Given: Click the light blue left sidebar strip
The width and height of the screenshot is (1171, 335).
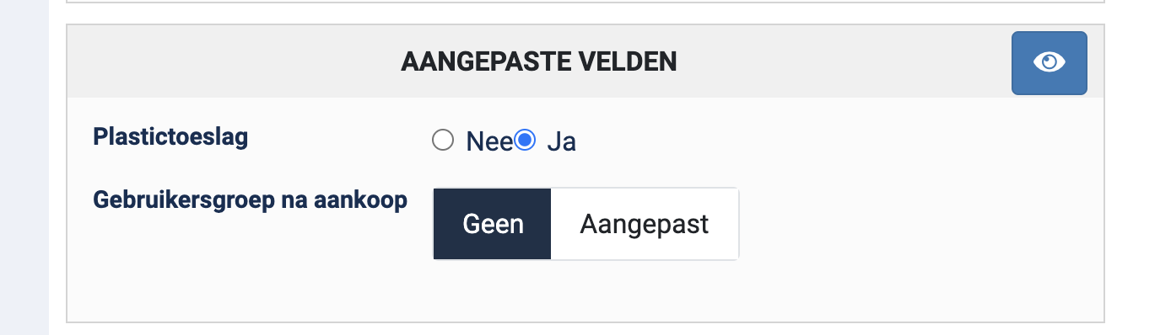Looking at the screenshot, I should point(24,167).
